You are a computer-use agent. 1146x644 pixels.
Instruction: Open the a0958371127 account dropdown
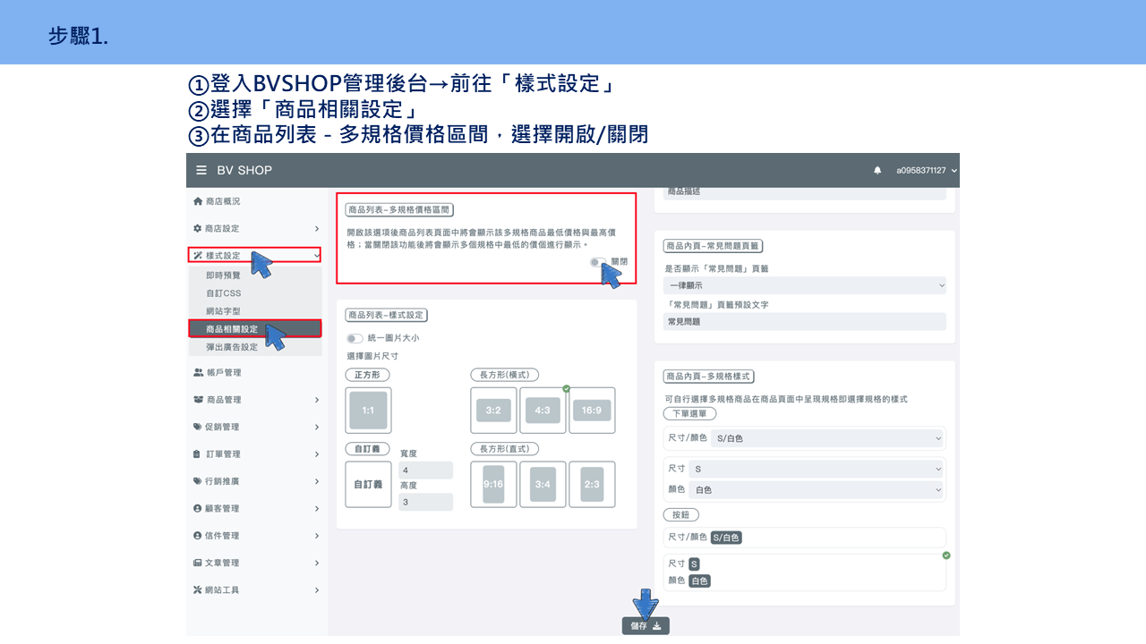927,170
